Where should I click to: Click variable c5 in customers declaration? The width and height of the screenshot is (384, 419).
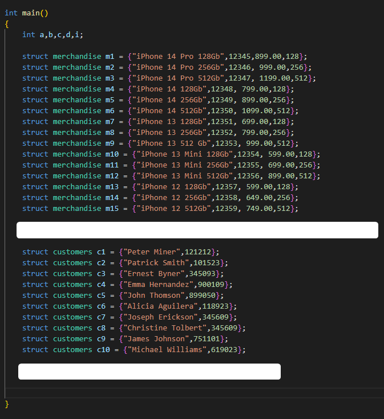101,296
